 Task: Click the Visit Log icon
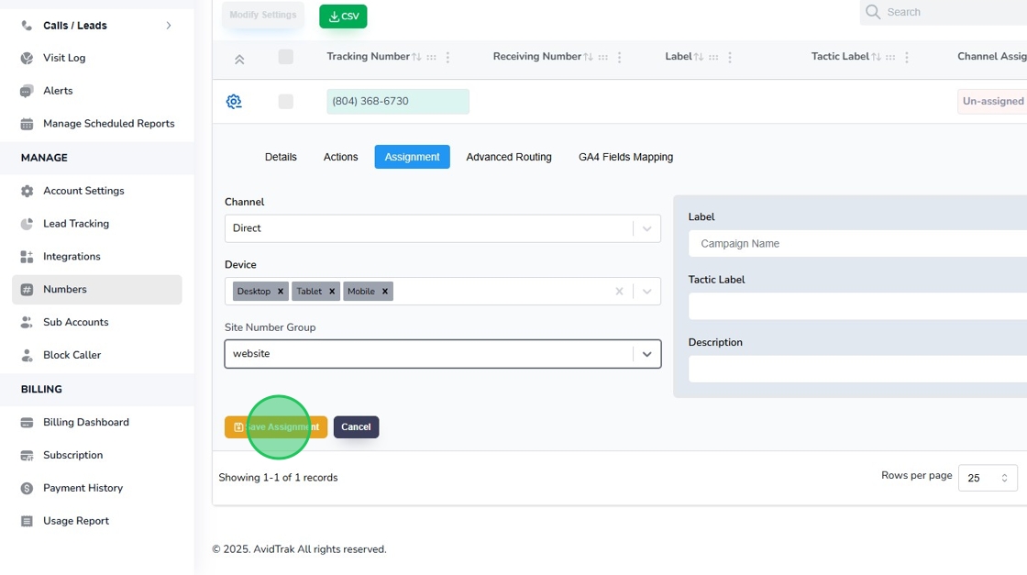click(27, 58)
